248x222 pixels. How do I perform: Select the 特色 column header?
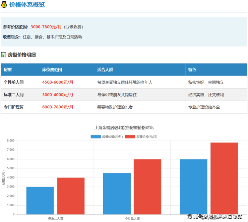click(x=192, y=70)
